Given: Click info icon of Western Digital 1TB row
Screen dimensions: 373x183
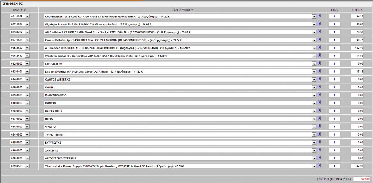Looking at the screenshot, I should [319, 55].
